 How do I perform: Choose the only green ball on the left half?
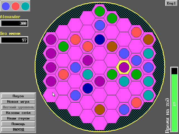click(63, 46)
